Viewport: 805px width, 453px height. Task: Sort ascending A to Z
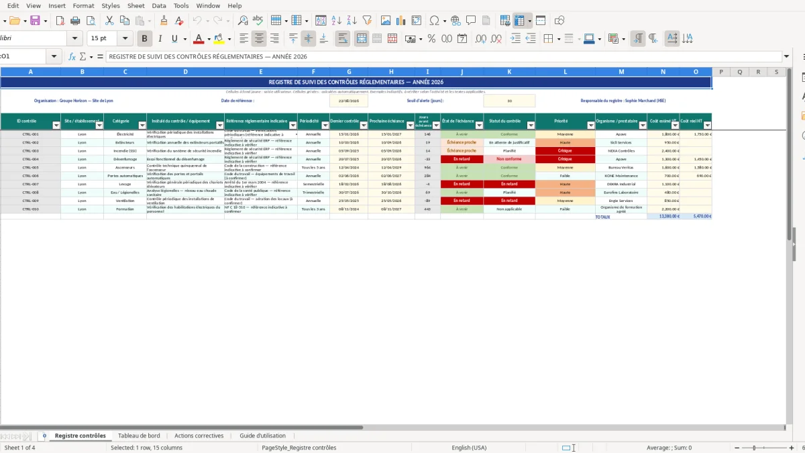337,21
